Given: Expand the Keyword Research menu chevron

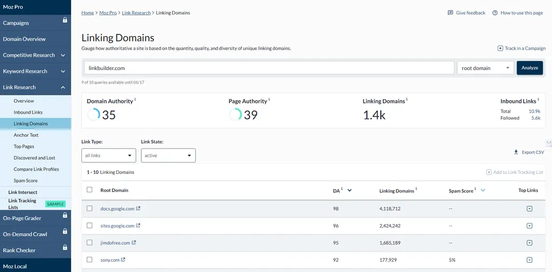Looking at the screenshot, I should coord(63,72).
